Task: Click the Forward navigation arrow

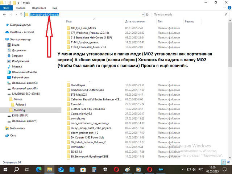Action: click(11, 14)
